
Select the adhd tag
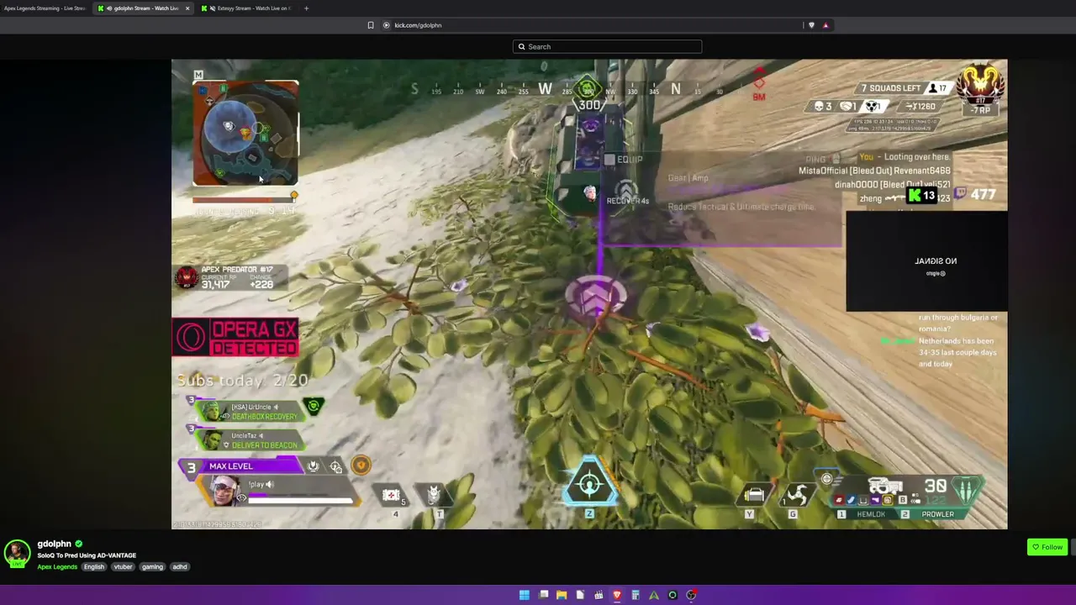[180, 567]
